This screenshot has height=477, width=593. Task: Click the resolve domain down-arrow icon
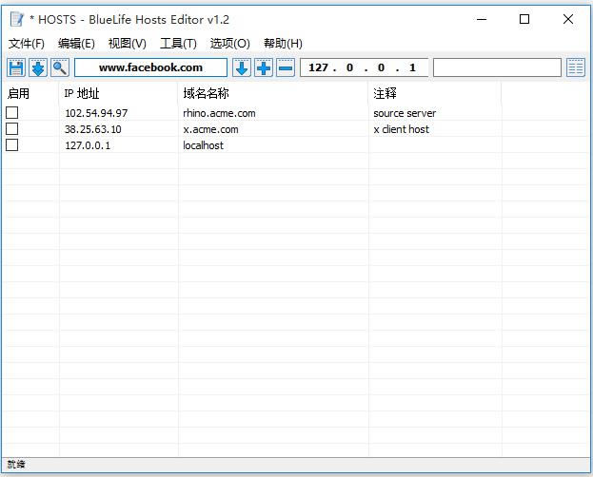[x=242, y=68]
